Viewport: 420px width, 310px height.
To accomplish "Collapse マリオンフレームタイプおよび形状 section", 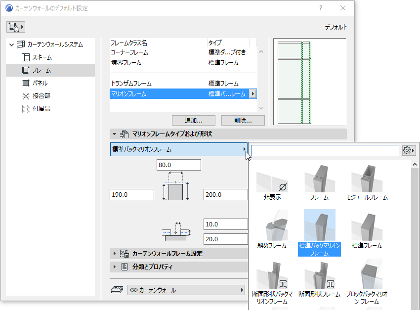I will pos(114,134).
